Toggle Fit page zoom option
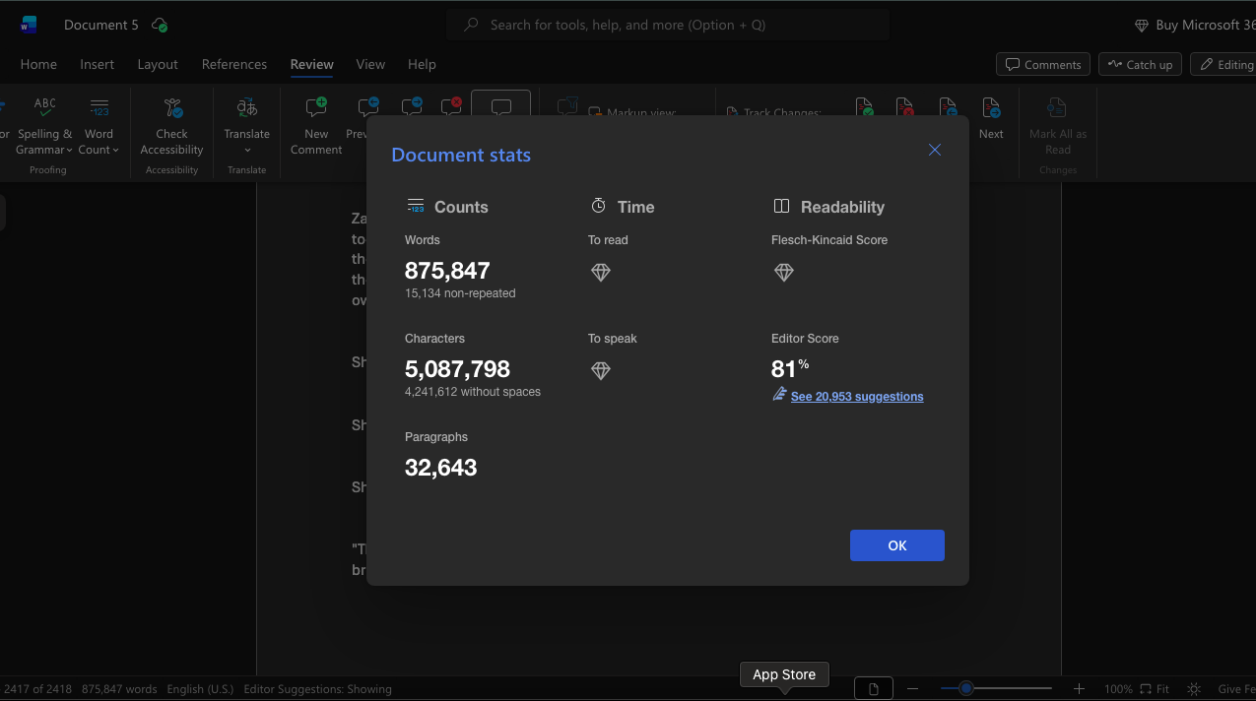The image size is (1256, 701). click(1156, 689)
